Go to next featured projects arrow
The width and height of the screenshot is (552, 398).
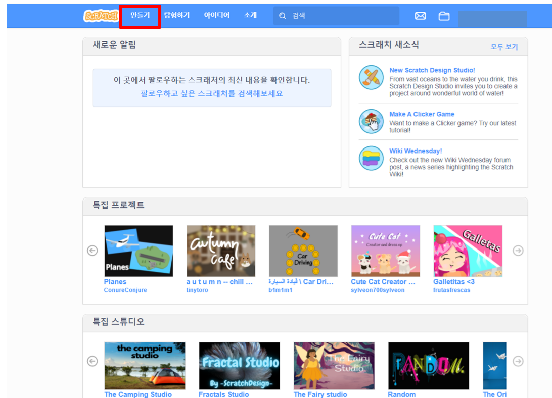pos(518,251)
